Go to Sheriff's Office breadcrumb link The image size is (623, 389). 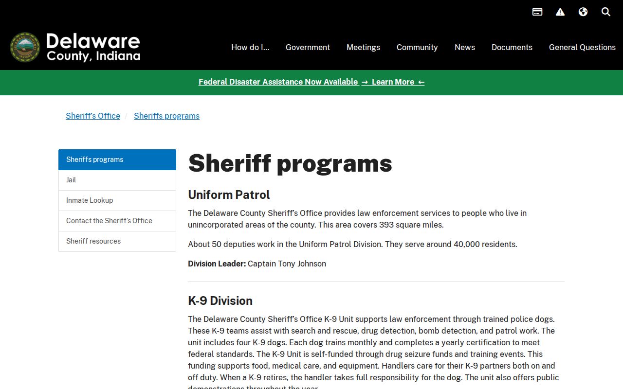(93, 116)
